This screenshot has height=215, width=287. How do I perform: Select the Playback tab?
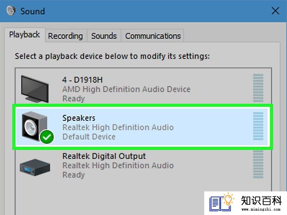24,35
